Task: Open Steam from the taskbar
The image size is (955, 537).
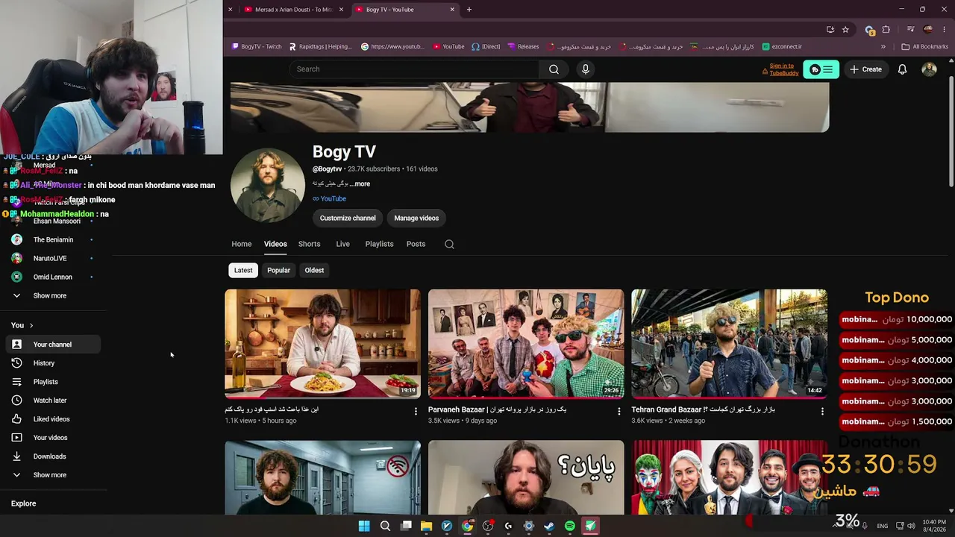Action: pos(549,526)
